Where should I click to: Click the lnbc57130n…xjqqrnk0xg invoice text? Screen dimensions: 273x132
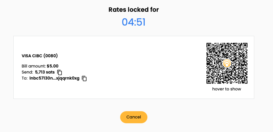pyautogui.click(x=54, y=78)
